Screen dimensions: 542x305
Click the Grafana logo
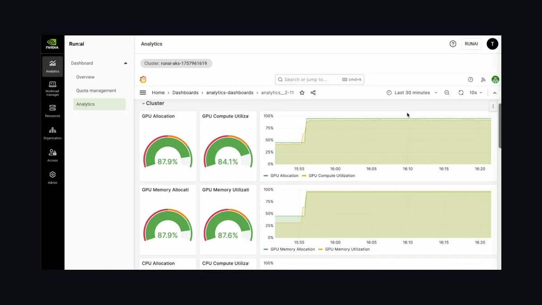[x=143, y=80]
